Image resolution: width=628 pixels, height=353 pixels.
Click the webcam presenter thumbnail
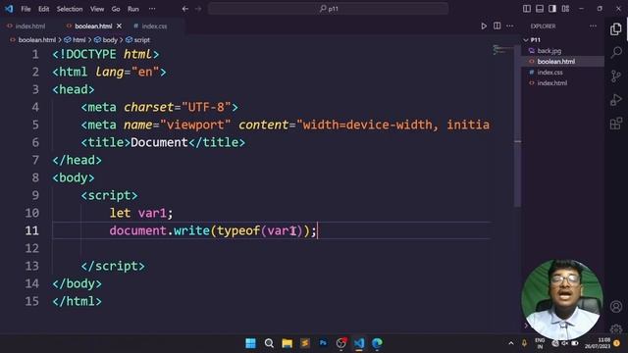click(x=562, y=299)
